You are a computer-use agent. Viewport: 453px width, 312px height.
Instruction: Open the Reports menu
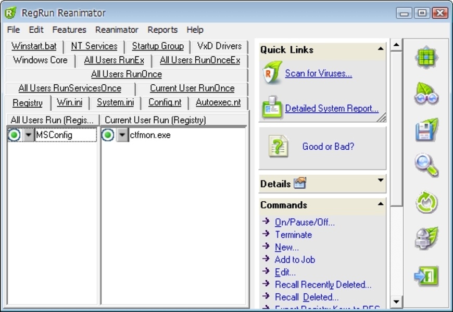(162, 30)
